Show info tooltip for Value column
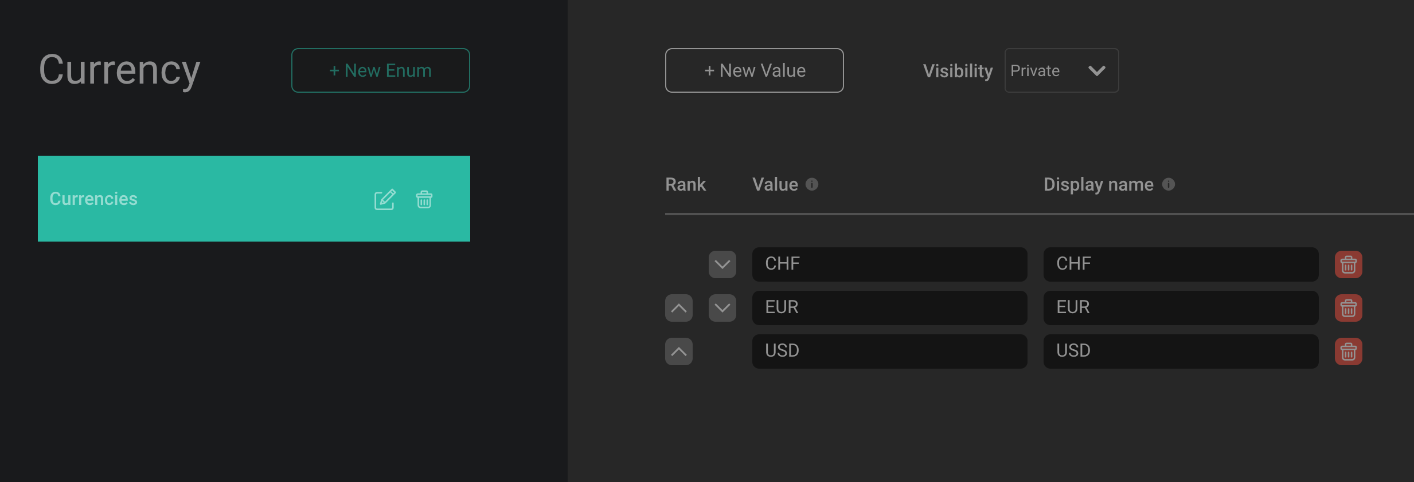 pyautogui.click(x=812, y=184)
